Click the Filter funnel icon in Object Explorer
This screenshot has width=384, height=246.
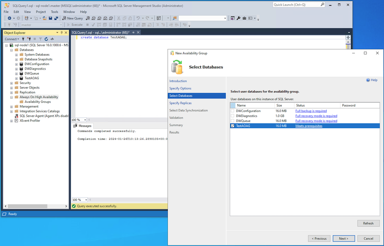point(40,39)
